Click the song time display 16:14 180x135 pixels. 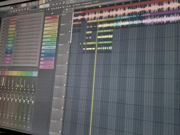point(33,4)
